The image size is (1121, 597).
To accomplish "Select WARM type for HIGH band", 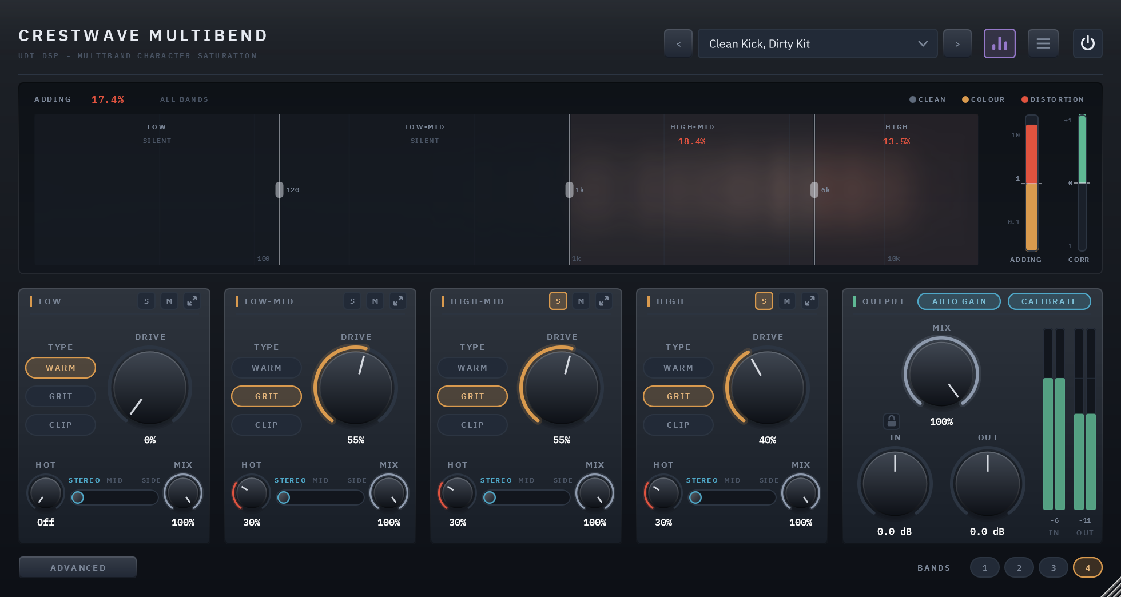I will click(x=678, y=368).
